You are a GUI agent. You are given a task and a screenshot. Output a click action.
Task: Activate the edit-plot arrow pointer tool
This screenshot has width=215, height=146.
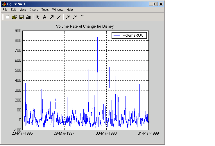pyautogui.click(x=37, y=17)
